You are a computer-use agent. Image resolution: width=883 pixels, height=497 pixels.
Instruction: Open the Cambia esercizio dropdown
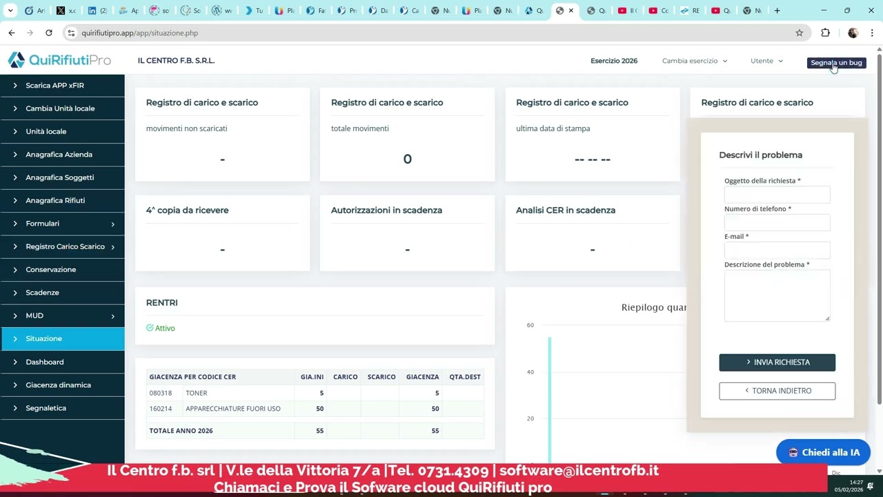[x=695, y=61]
